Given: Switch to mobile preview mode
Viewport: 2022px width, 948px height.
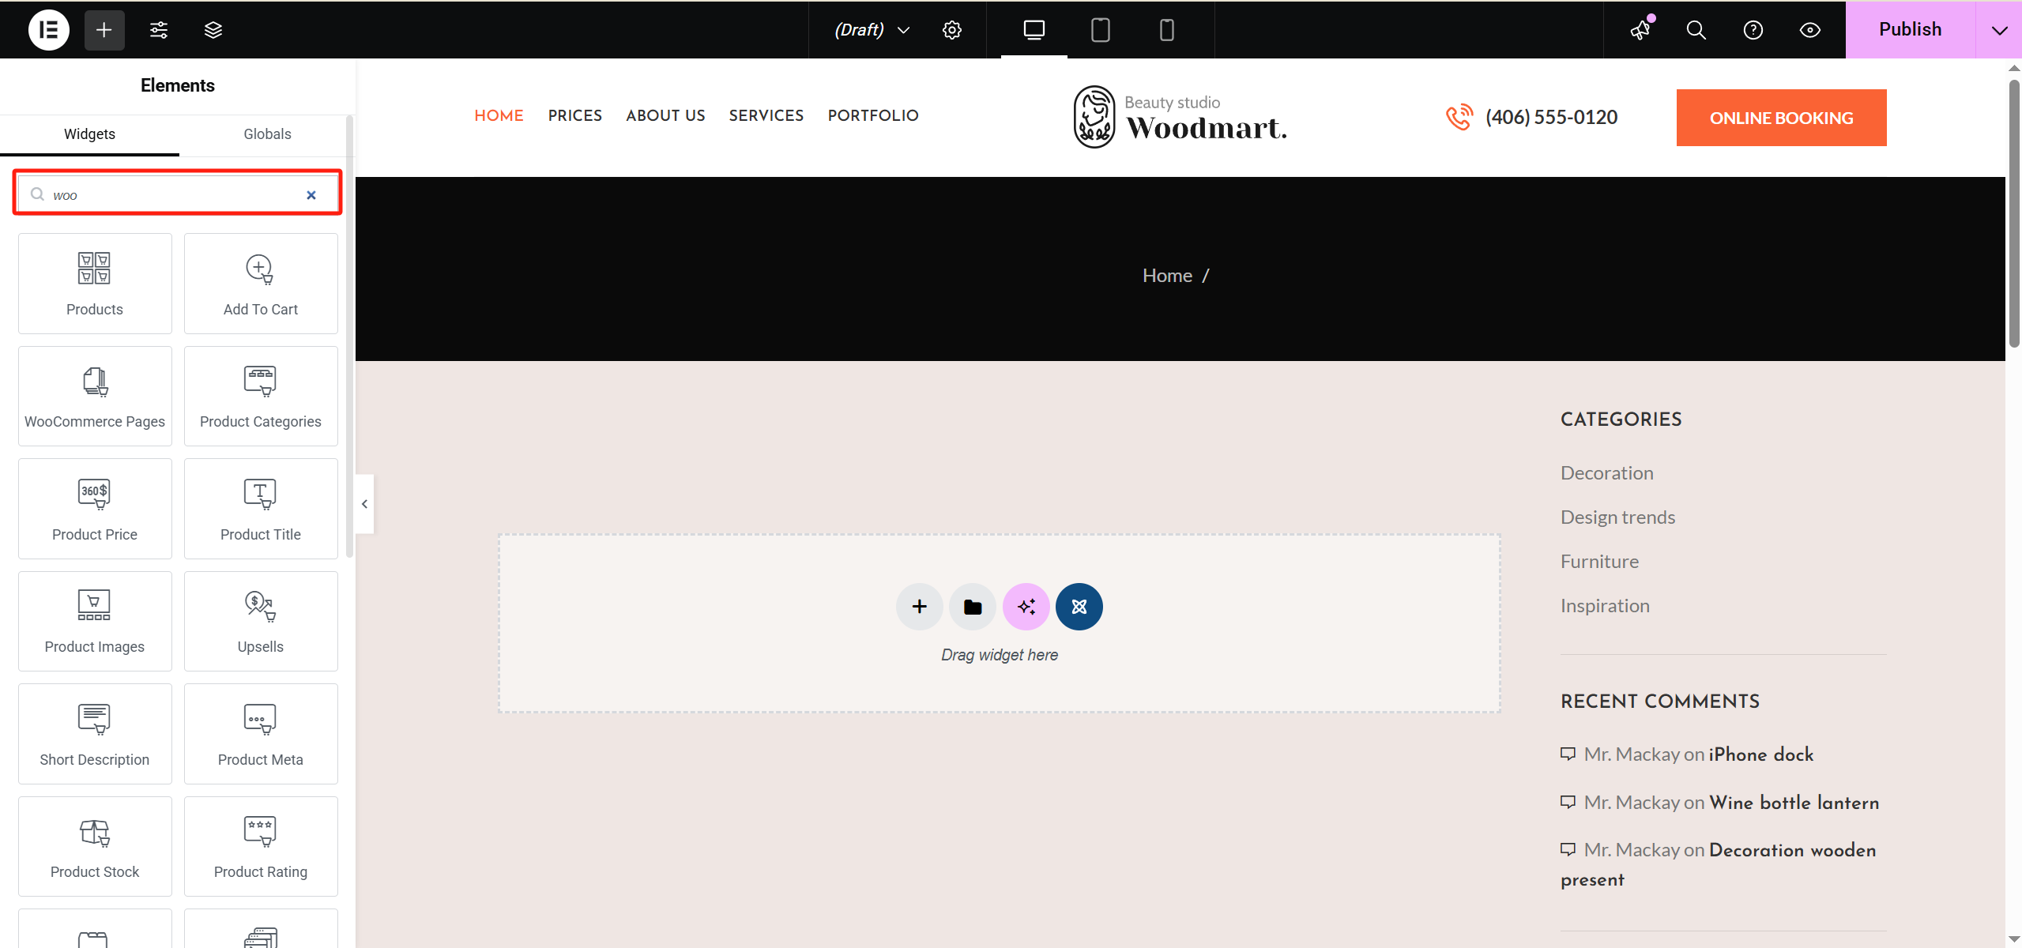Looking at the screenshot, I should (1166, 29).
